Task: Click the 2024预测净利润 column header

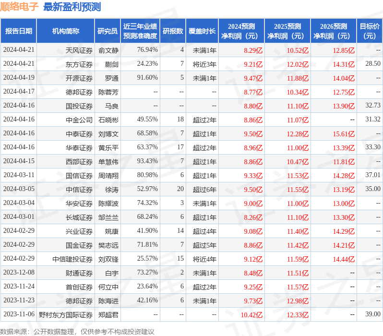Action: click(x=241, y=31)
